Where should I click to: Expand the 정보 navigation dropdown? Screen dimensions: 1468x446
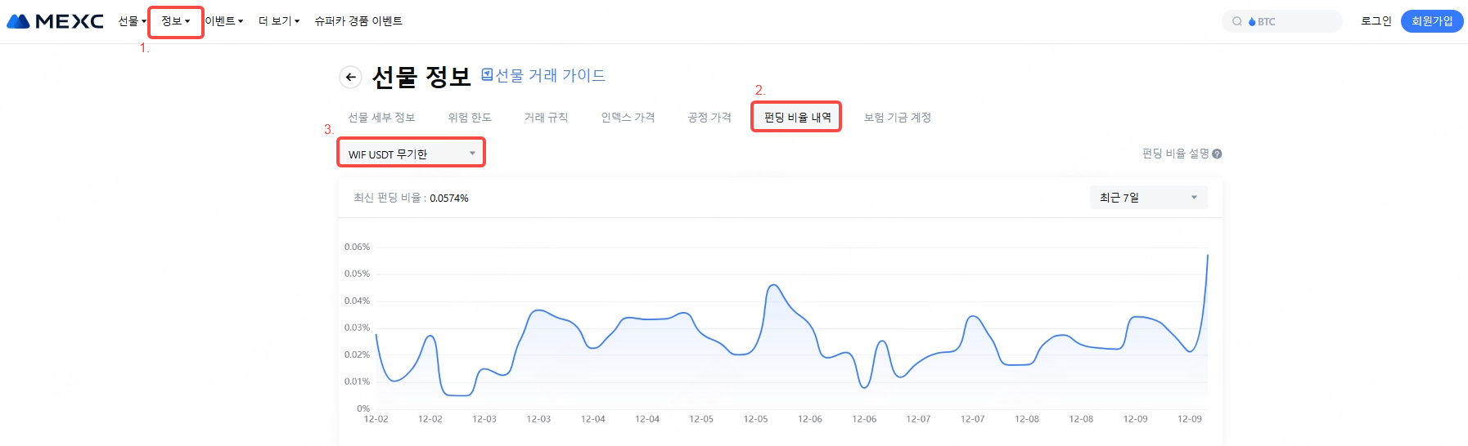pos(175,21)
